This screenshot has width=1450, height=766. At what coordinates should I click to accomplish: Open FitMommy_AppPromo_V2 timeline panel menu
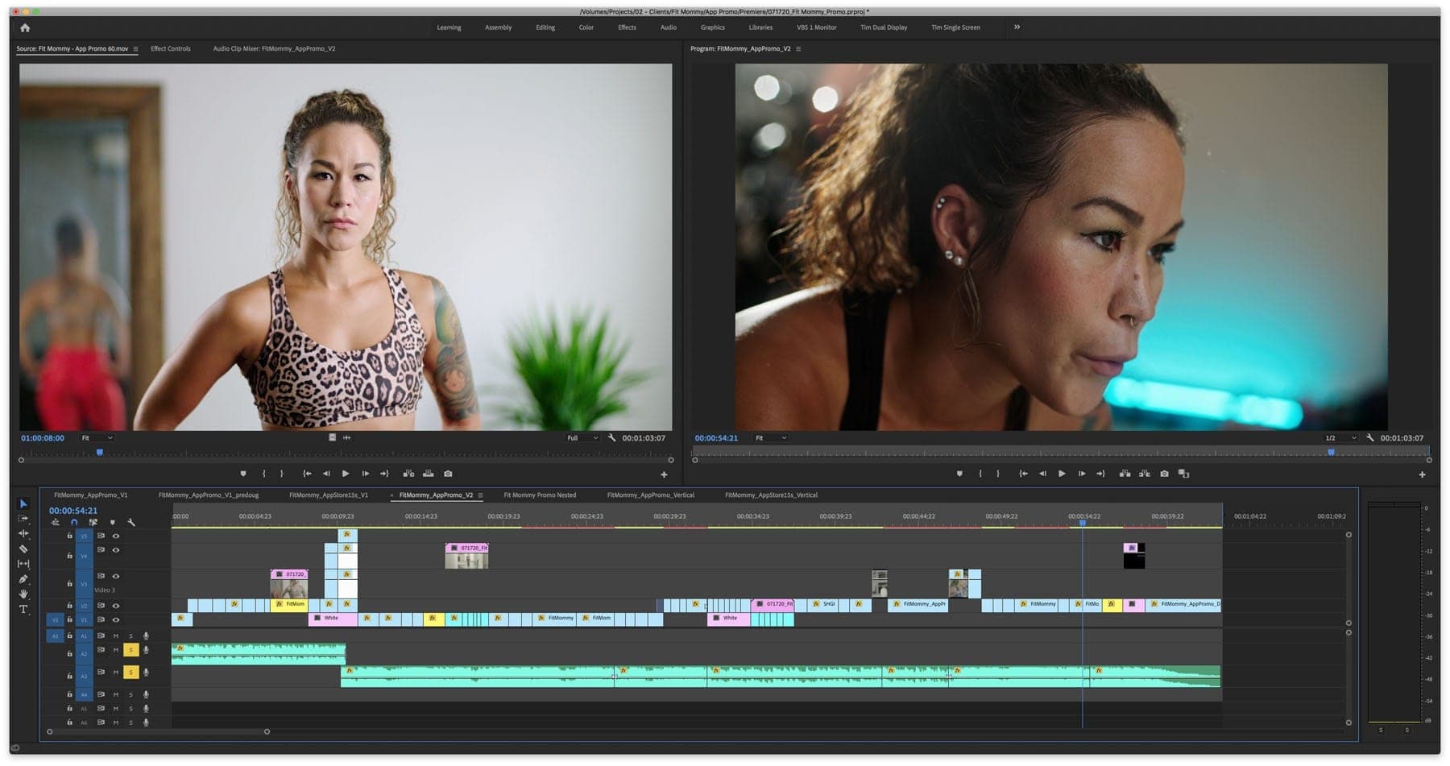[480, 495]
